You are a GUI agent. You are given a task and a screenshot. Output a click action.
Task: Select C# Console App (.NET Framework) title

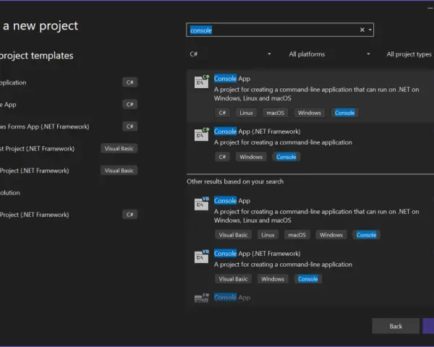point(257,132)
